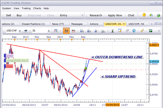The width and height of the screenshot is (163, 108).
Task: Show more tabs with double chevron
Action: 152,24
